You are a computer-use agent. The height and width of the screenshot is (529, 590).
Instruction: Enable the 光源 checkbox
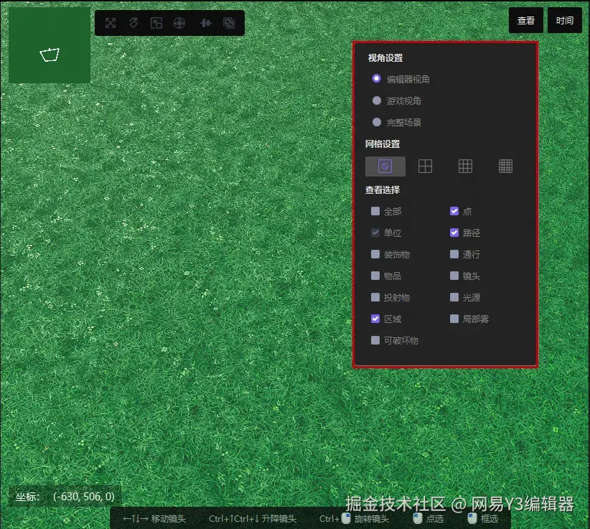tap(454, 297)
